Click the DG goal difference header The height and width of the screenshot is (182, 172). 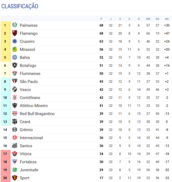(167, 19)
